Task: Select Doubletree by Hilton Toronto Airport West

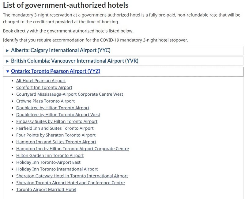Action: pos(58,115)
